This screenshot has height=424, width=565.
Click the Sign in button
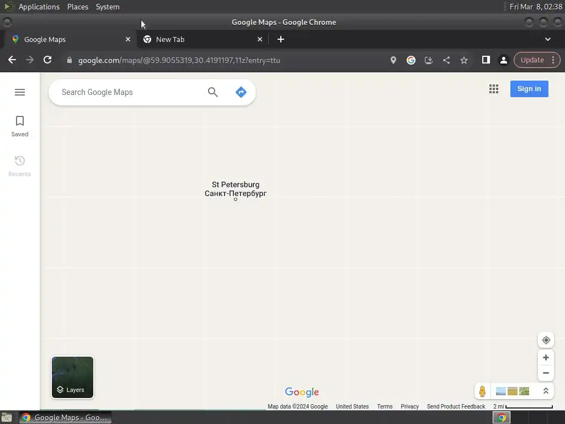[x=529, y=89]
